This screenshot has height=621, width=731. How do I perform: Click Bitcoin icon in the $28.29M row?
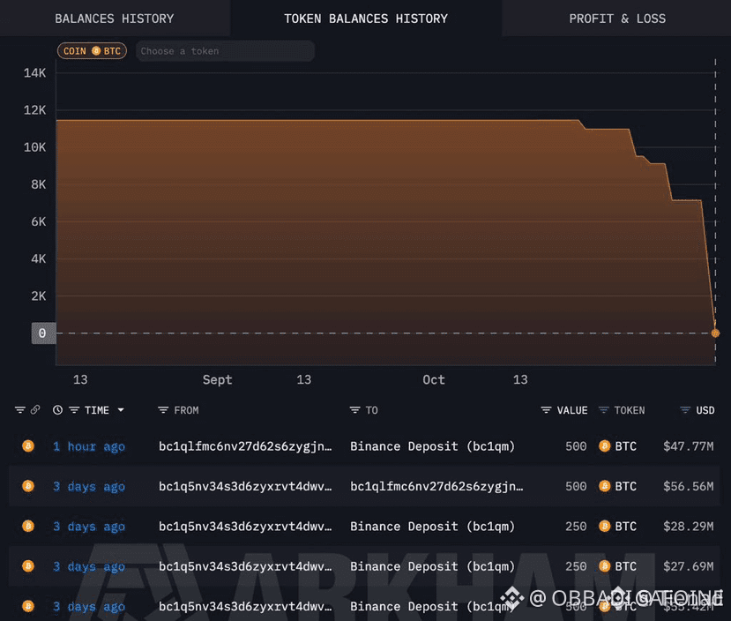coord(28,527)
